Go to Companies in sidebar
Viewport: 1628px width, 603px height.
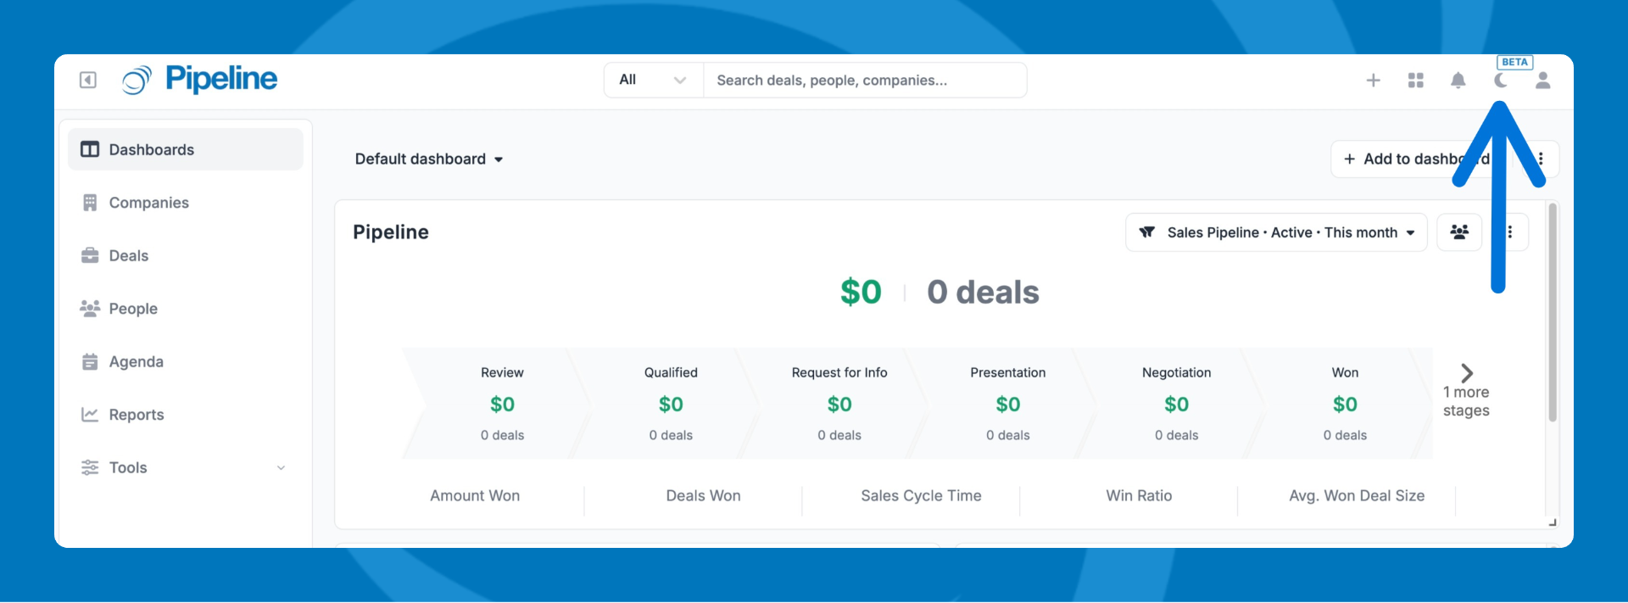[x=149, y=203]
